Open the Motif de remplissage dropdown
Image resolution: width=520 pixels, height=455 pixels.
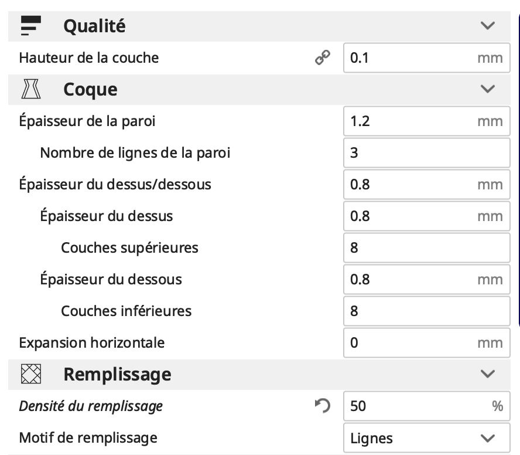click(426, 438)
